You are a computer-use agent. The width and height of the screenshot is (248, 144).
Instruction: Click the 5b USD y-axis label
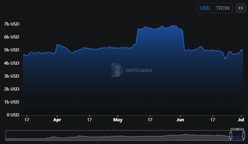tap(12, 50)
